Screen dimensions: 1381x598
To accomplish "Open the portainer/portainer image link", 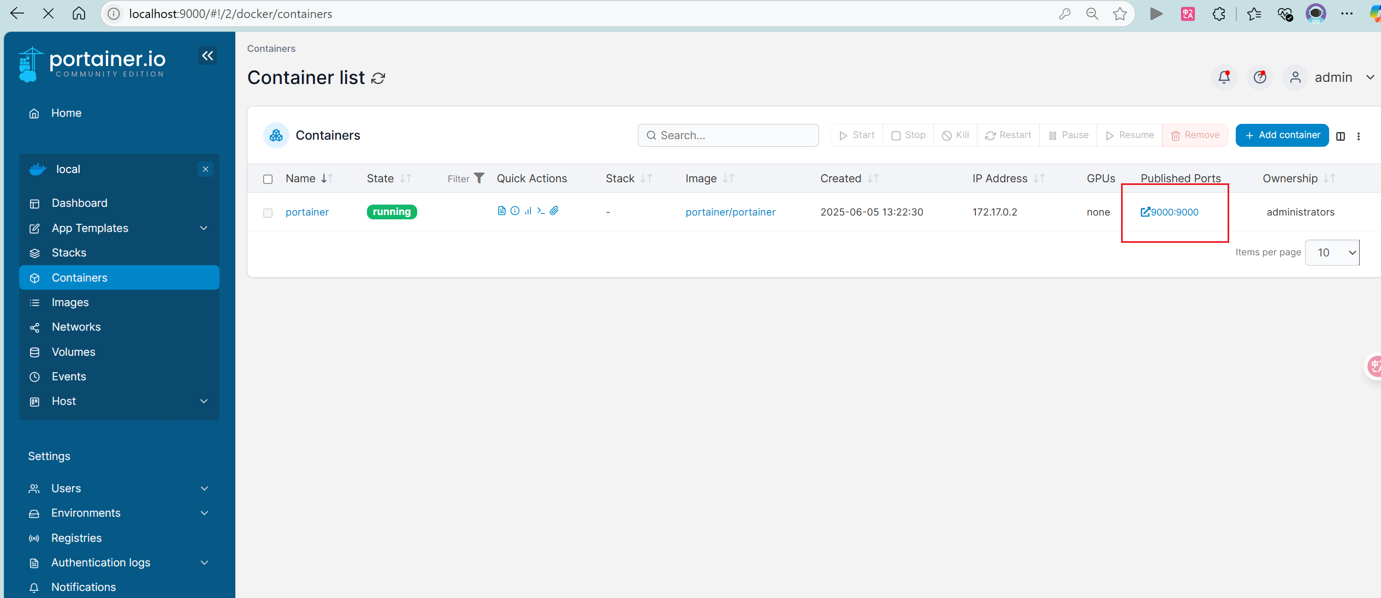I will point(730,212).
